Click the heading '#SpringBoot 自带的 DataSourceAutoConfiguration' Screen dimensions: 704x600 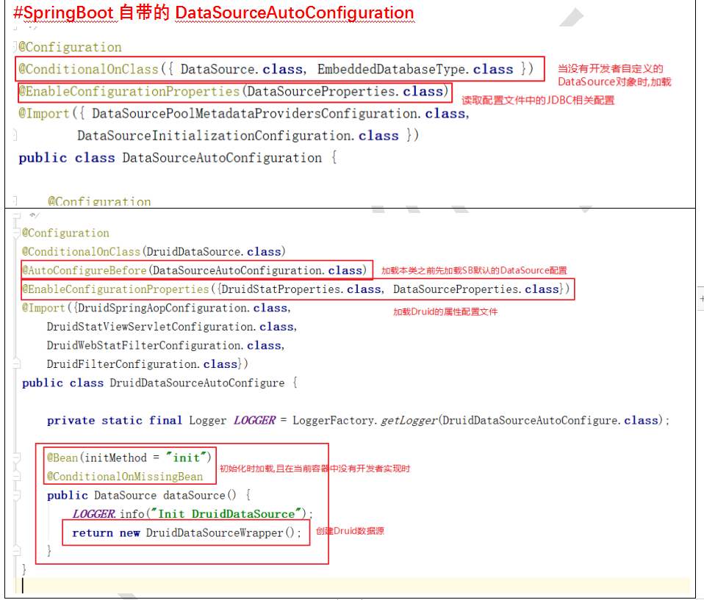(214, 13)
